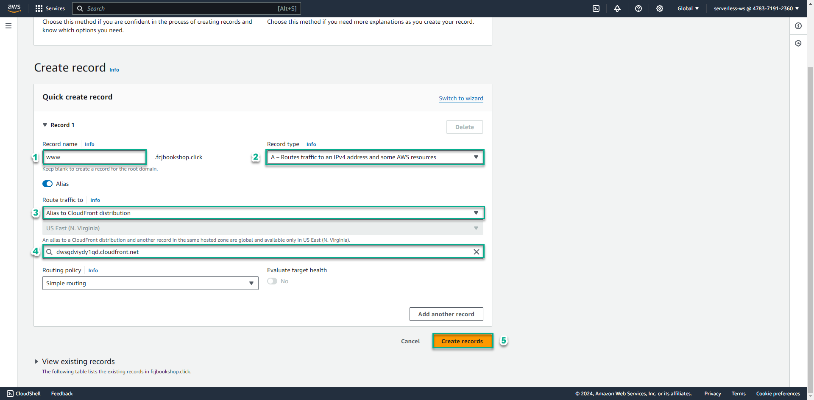This screenshot has width=814, height=400.
Task: Open Info link next to Create record
Action: click(x=114, y=70)
